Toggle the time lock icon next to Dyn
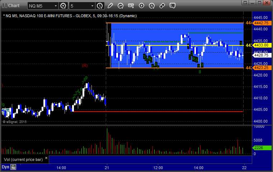 [x=13, y=167]
